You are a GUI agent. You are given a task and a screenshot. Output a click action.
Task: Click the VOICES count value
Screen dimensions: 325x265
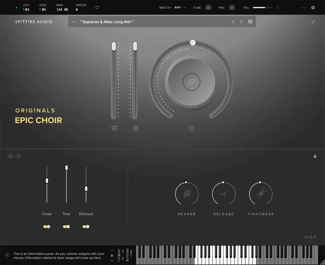point(77,9)
